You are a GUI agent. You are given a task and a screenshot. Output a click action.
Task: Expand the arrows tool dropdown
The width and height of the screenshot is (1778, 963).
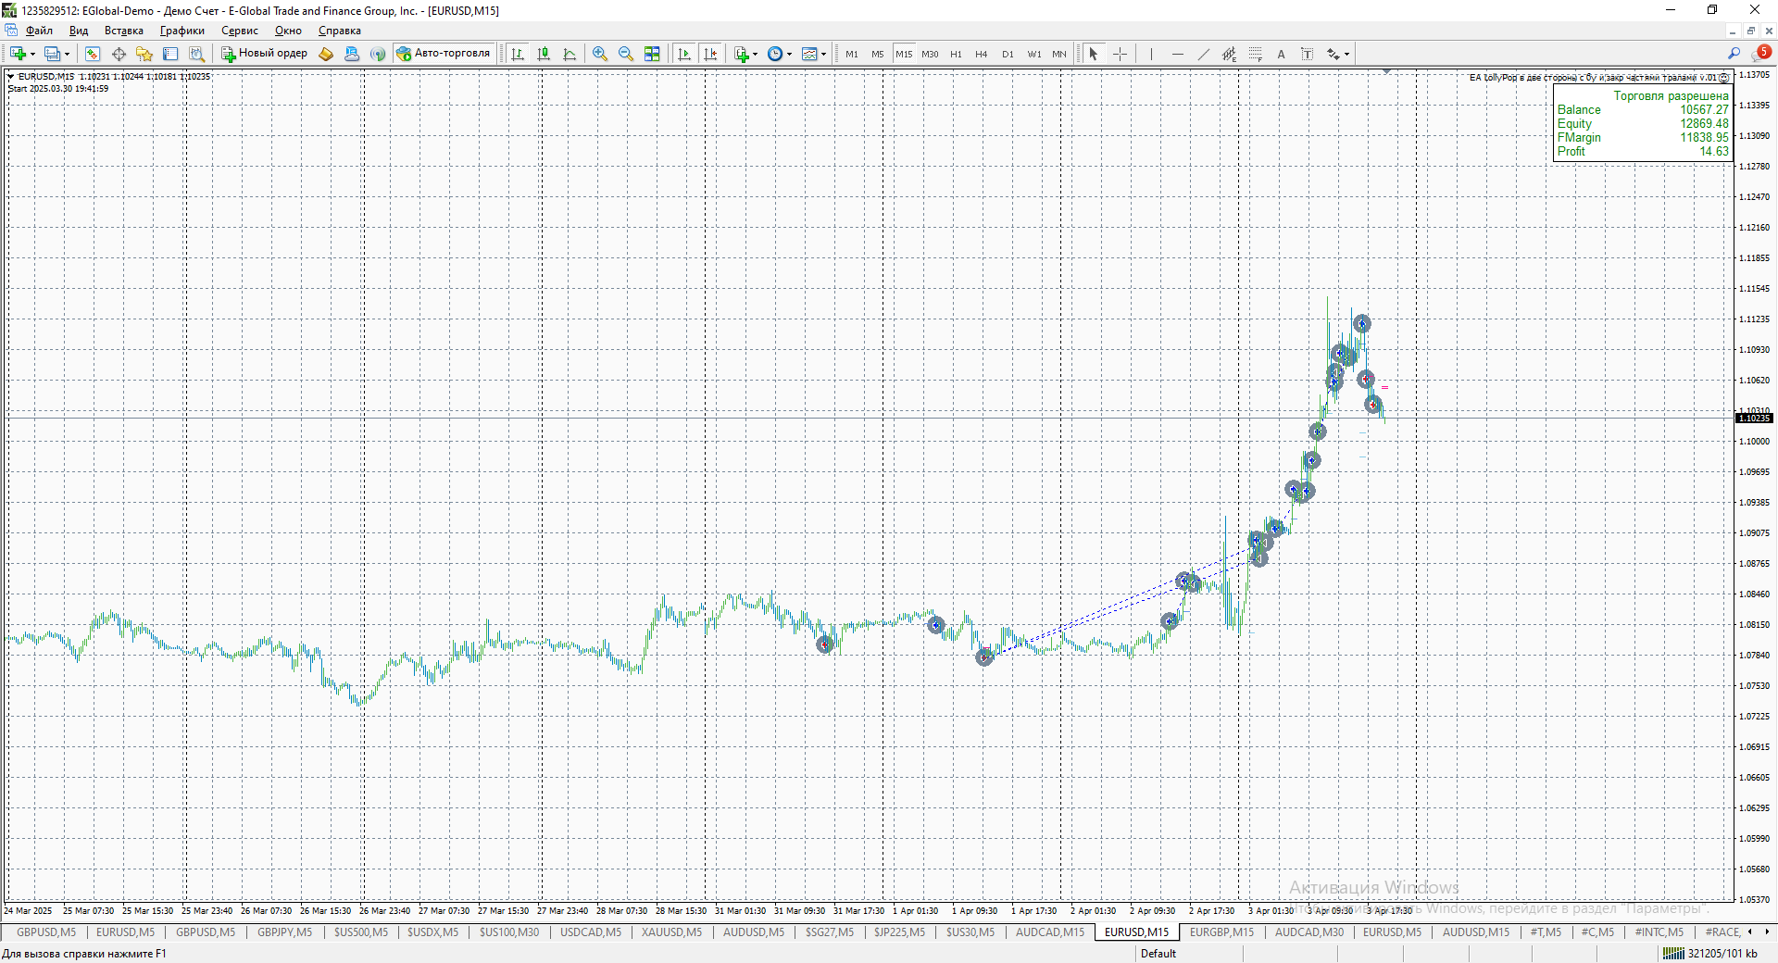coord(1346,54)
